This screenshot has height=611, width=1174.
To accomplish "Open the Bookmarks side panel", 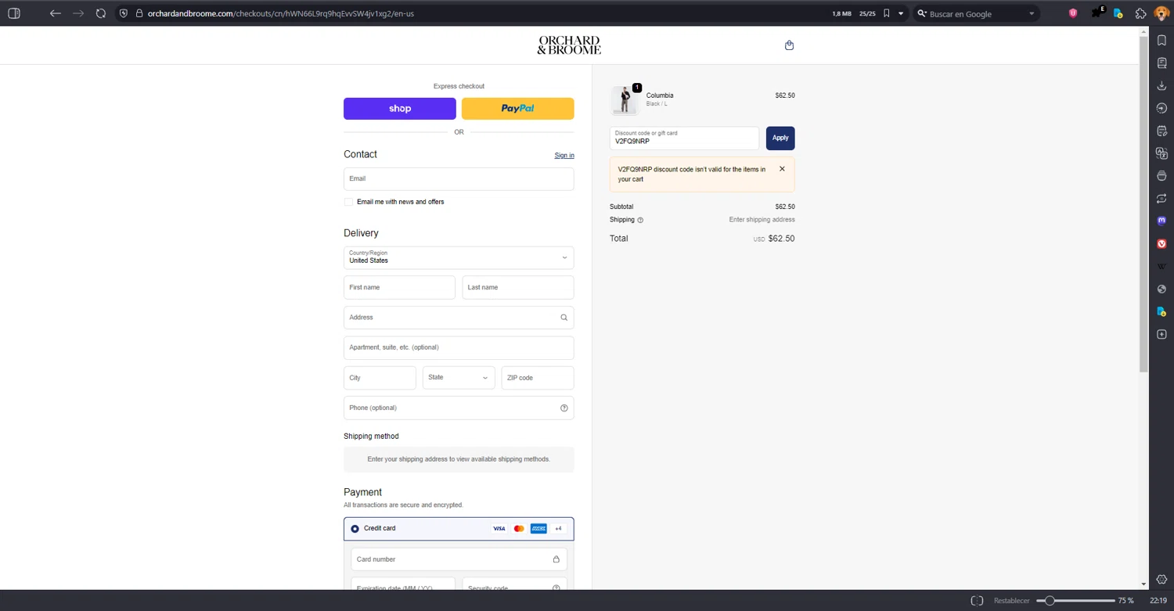I will click(x=1161, y=41).
